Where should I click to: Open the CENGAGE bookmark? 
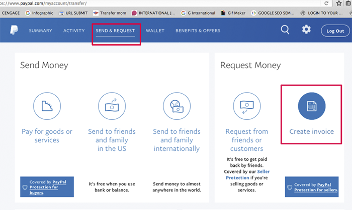11,13
